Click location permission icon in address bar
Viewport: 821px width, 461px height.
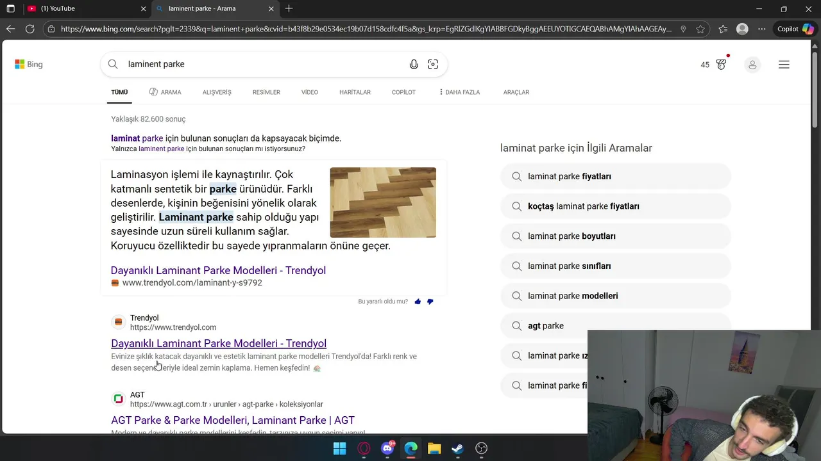pyautogui.click(x=683, y=29)
